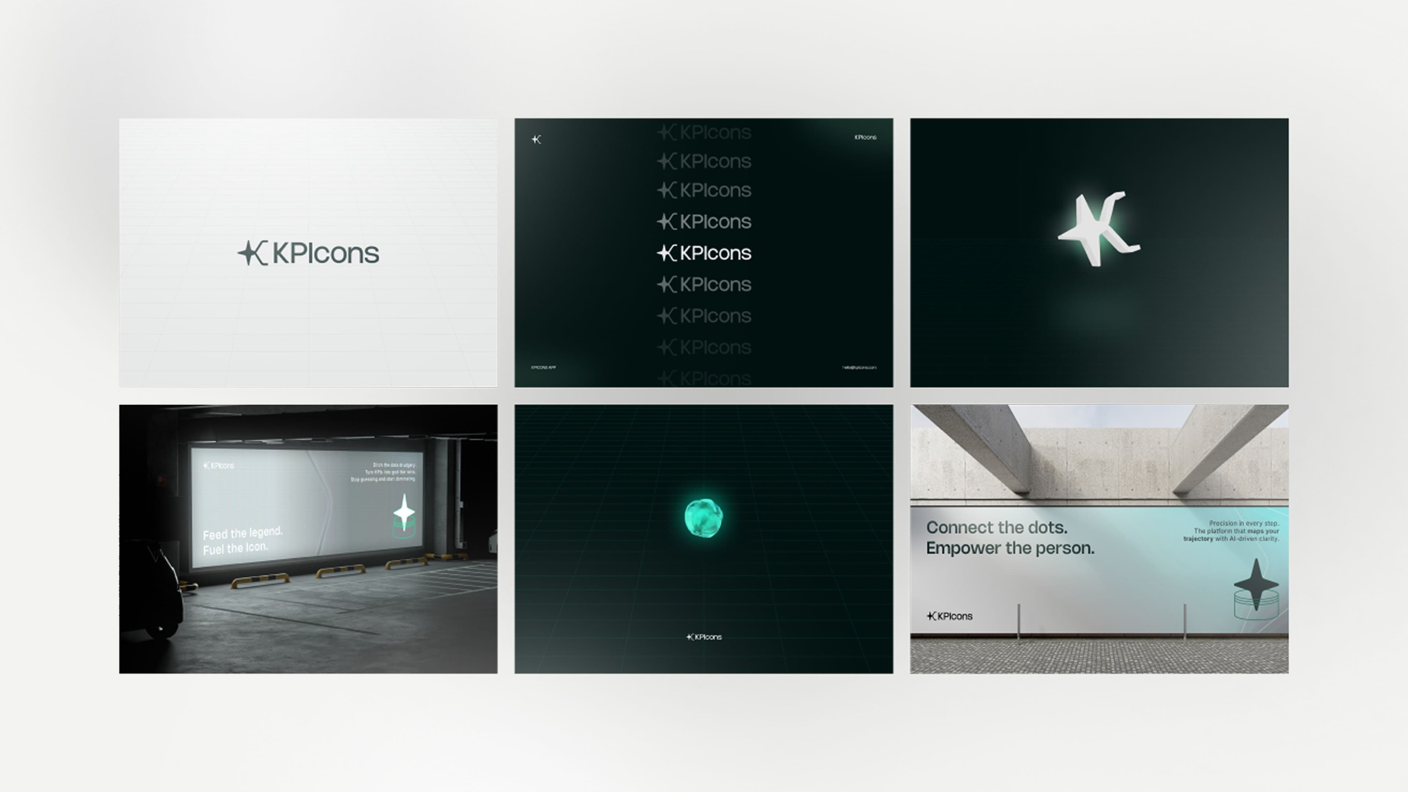Click the 'Connect the dots.' headline
Image resolution: width=1408 pixels, height=792 pixels.
[x=997, y=528]
